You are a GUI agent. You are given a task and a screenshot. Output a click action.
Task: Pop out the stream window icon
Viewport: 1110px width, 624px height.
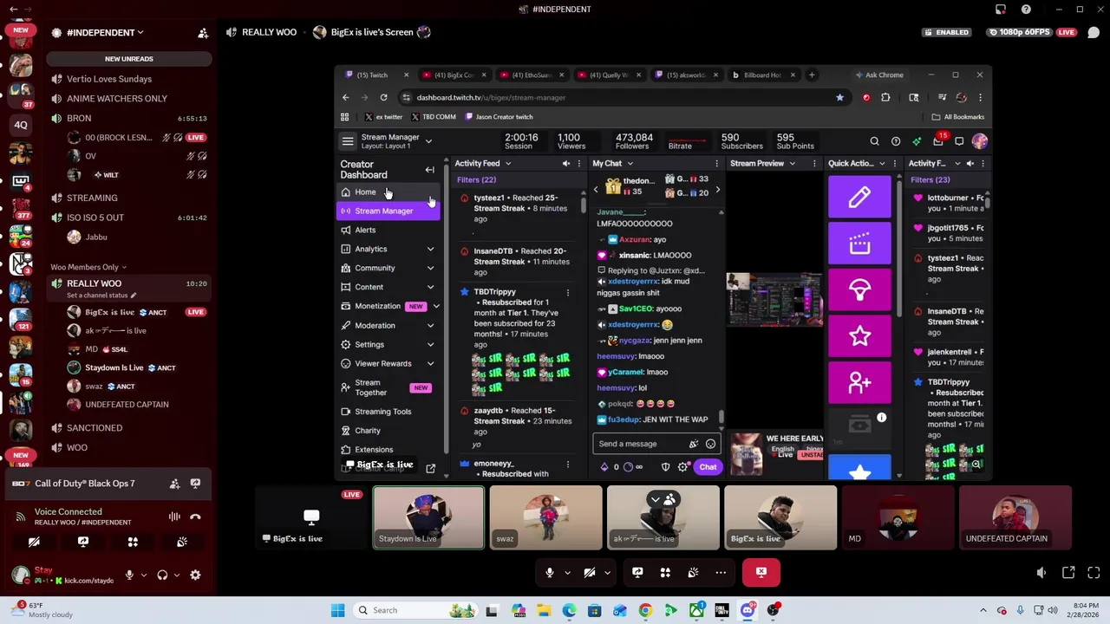click(x=1068, y=572)
